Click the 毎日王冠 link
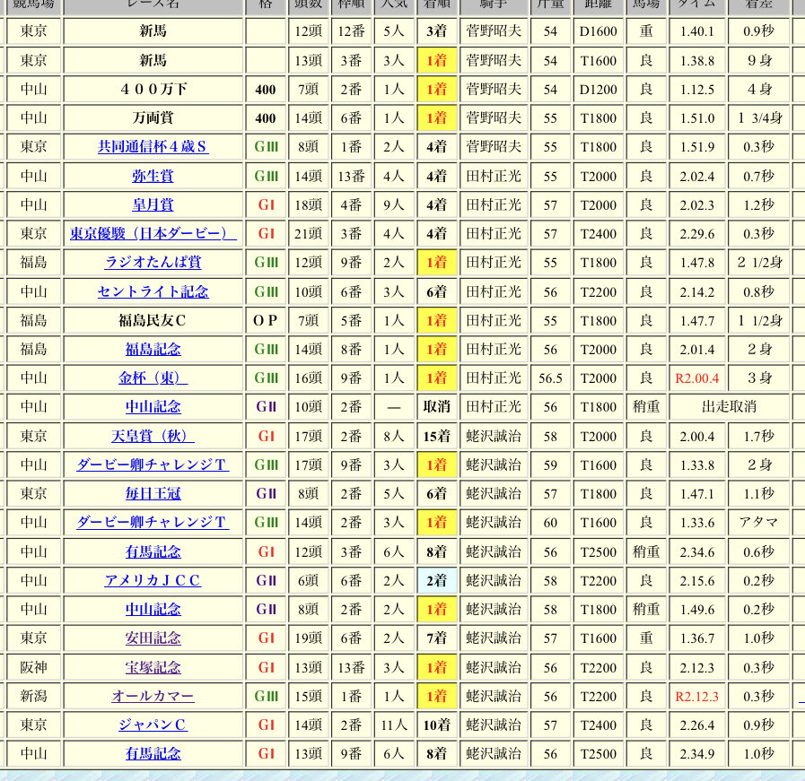The width and height of the screenshot is (805, 781). (153, 494)
